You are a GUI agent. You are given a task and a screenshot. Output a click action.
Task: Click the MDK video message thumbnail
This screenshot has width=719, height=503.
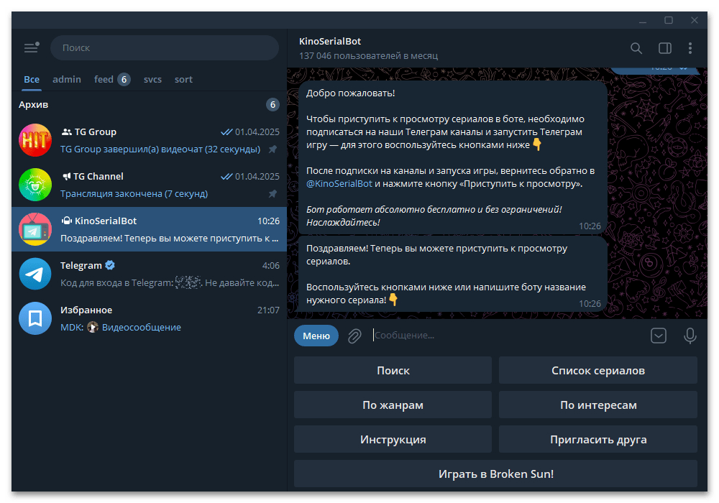[93, 327]
